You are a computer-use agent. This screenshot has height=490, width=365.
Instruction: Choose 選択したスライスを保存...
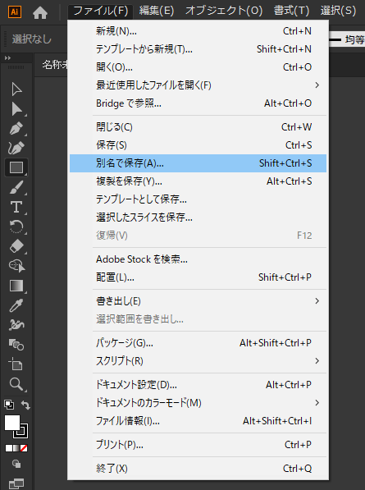point(198,218)
